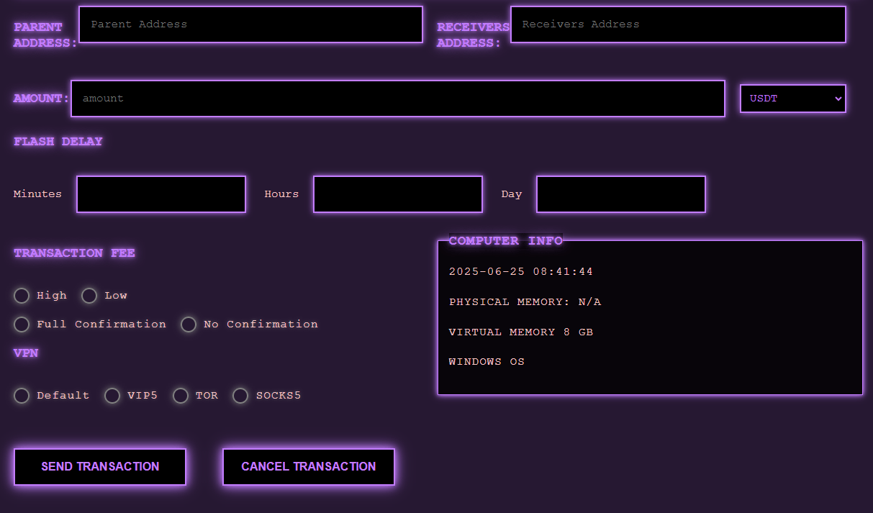Click the Day label
This screenshot has width=873, height=513.
(512, 194)
